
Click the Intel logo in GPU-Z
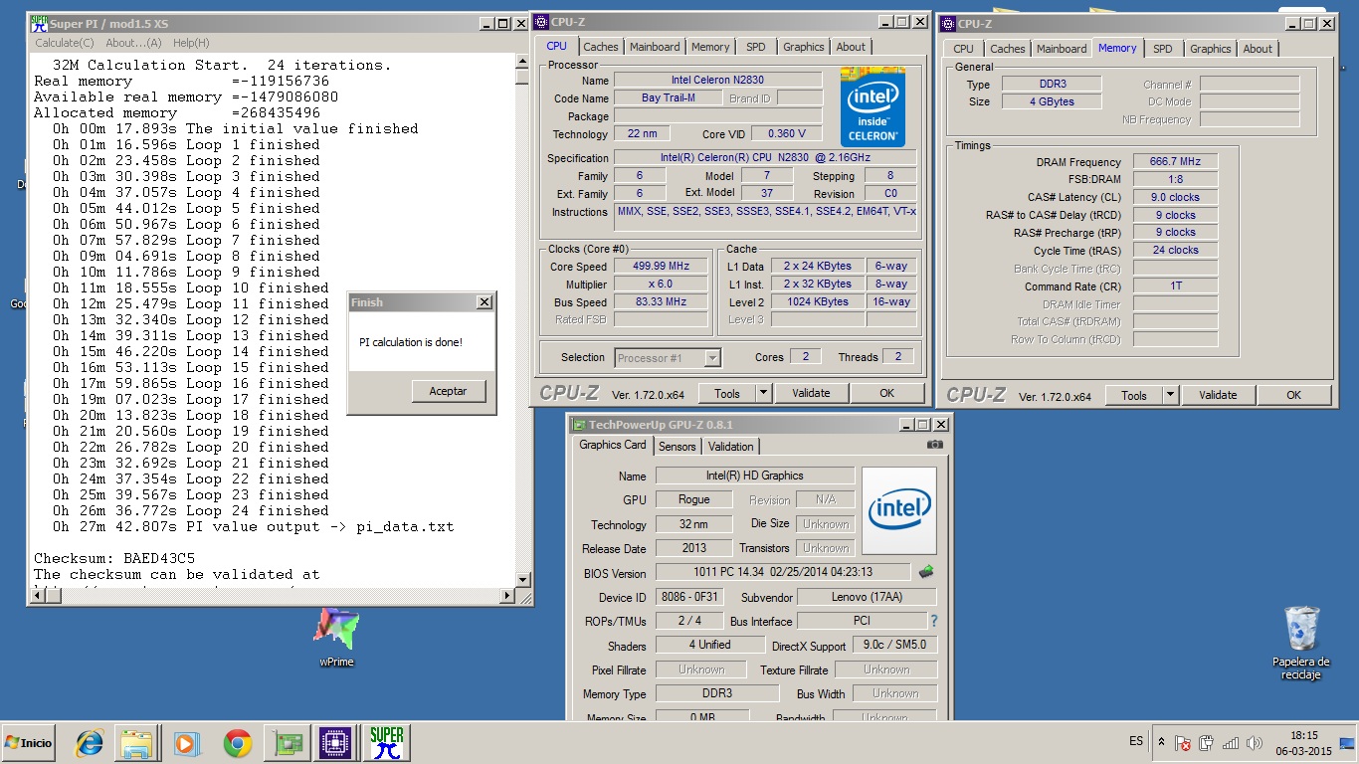[899, 510]
